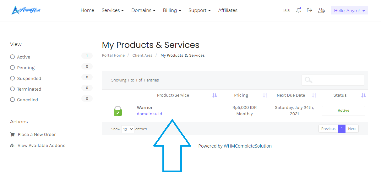Open the show entries count dropdown
The image size is (381, 174).
[128, 129]
